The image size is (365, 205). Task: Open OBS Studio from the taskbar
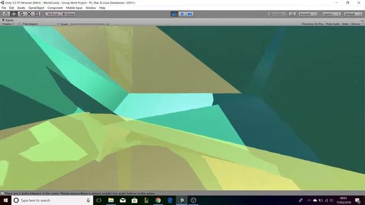click(x=193, y=200)
